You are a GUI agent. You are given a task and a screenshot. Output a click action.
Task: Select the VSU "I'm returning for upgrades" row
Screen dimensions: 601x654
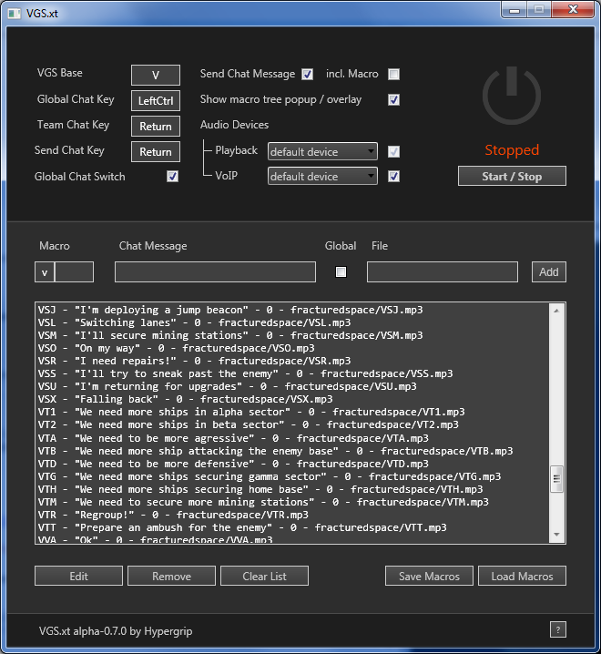[x=292, y=386]
